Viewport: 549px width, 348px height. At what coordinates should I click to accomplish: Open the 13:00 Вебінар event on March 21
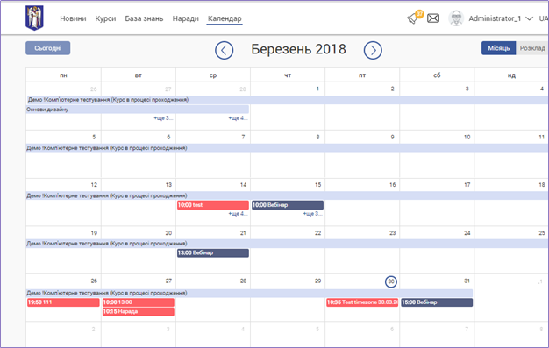coord(213,252)
